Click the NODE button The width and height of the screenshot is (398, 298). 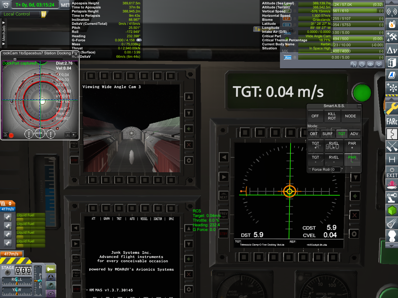pos(350,116)
